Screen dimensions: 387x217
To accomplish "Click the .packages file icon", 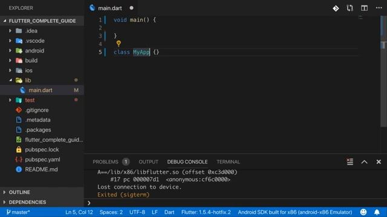I will 19,130.
